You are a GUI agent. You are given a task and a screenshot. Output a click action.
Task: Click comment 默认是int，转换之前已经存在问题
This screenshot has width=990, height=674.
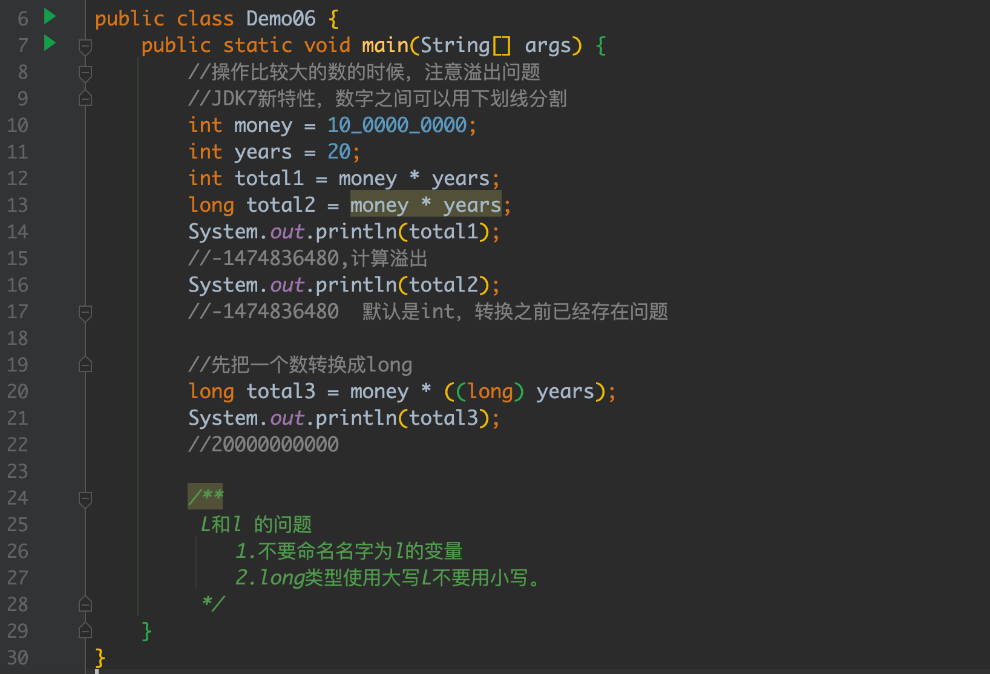[x=515, y=312]
